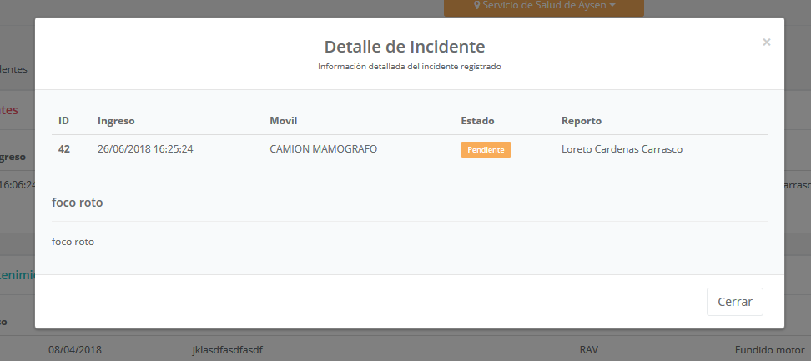Click the Movil column header
The image size is (811, 361).
coord(284,121)
